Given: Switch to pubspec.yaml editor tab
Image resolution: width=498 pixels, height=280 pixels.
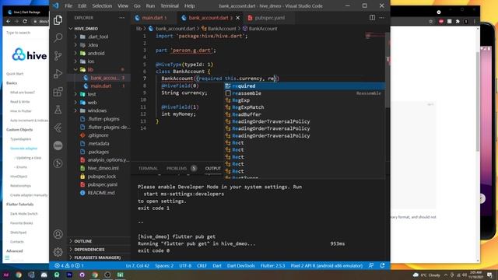Looking at the screenshot, I should click(269, 18).
